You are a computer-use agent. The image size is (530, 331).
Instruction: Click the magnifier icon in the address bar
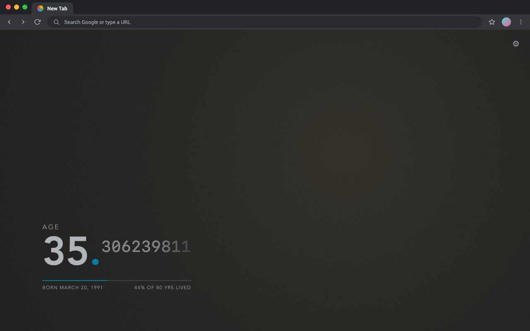56,22
